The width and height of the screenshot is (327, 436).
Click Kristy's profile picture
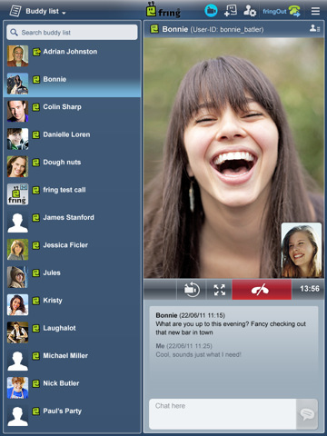[x=17, y=304]
